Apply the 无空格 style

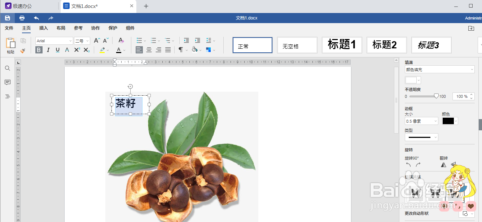[297, 45]
